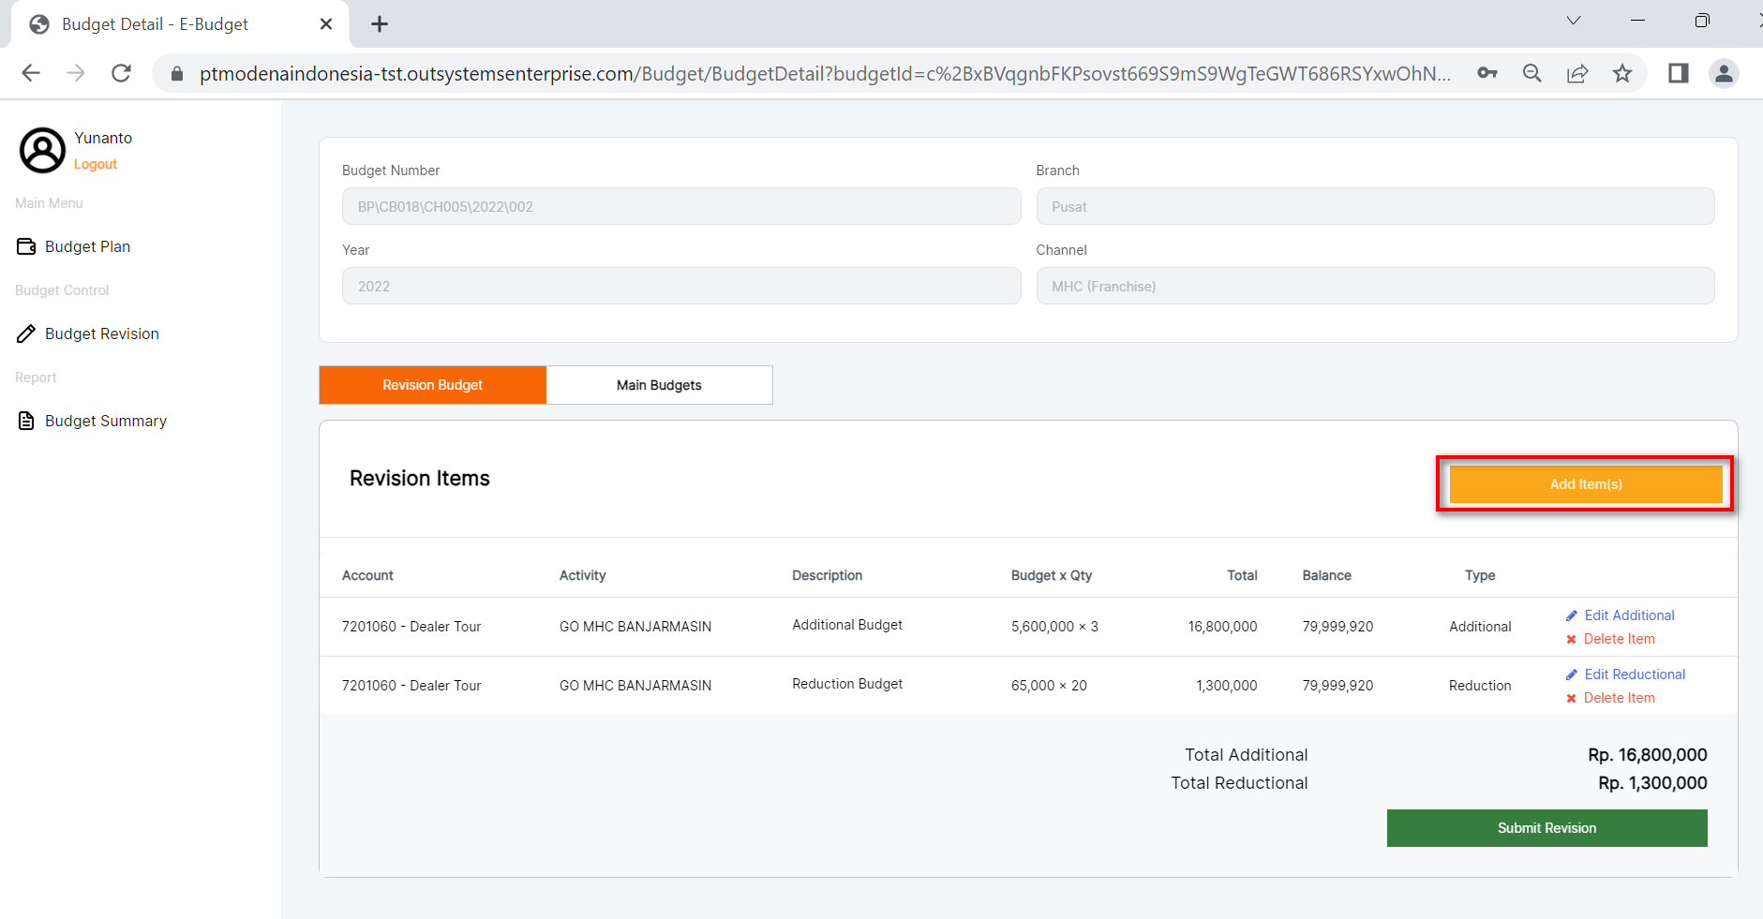Expand the tab search chevron
The image size is (1763, 919).
[x=1574, y=21]
